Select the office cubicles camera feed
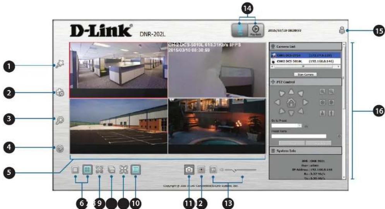 pyautogui.click(x=118, y=70)
